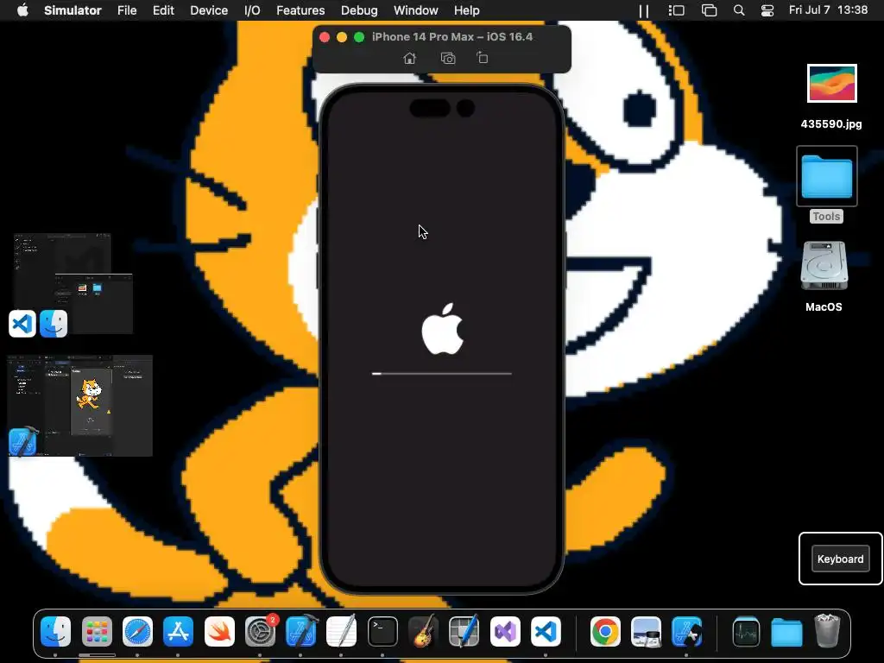
Task: Select the MacOS drive on the desktop
Action: [824, 276]
